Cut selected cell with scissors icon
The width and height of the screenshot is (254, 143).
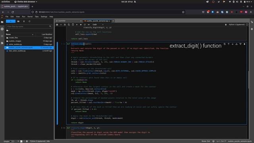(65, 25)
